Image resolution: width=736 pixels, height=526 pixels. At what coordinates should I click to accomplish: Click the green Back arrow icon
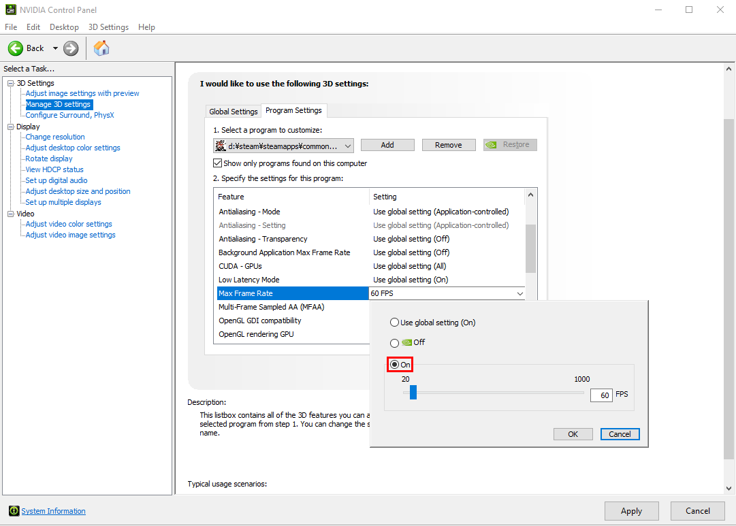[16, 48]
